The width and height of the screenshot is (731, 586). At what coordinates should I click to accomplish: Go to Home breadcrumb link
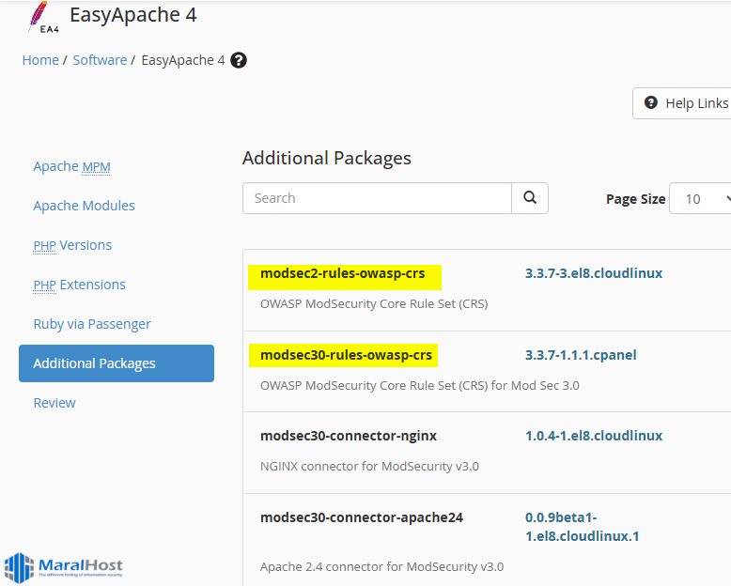40,60
